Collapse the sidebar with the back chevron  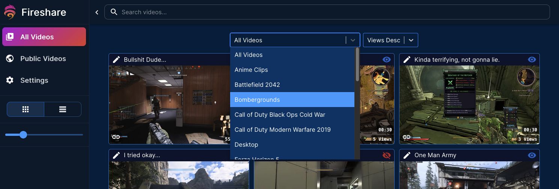tap(97, 12)
